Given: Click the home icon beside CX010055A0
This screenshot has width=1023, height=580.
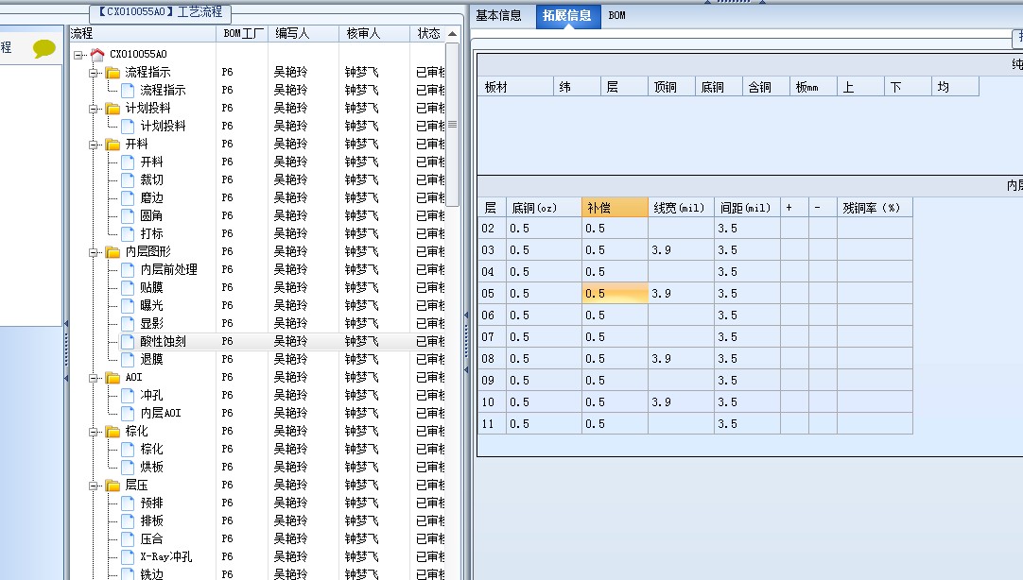Looking at the screenshot, I should (97, 54).
